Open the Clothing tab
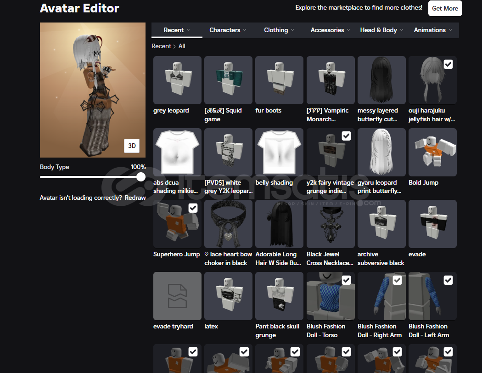This screenshot has width=482, height=373. tap(279, 30)
